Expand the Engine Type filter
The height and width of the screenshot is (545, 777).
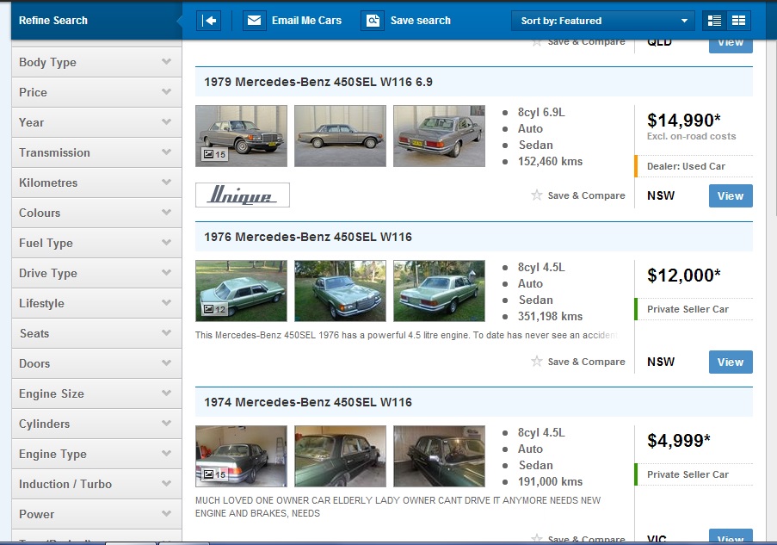[96, 455]
